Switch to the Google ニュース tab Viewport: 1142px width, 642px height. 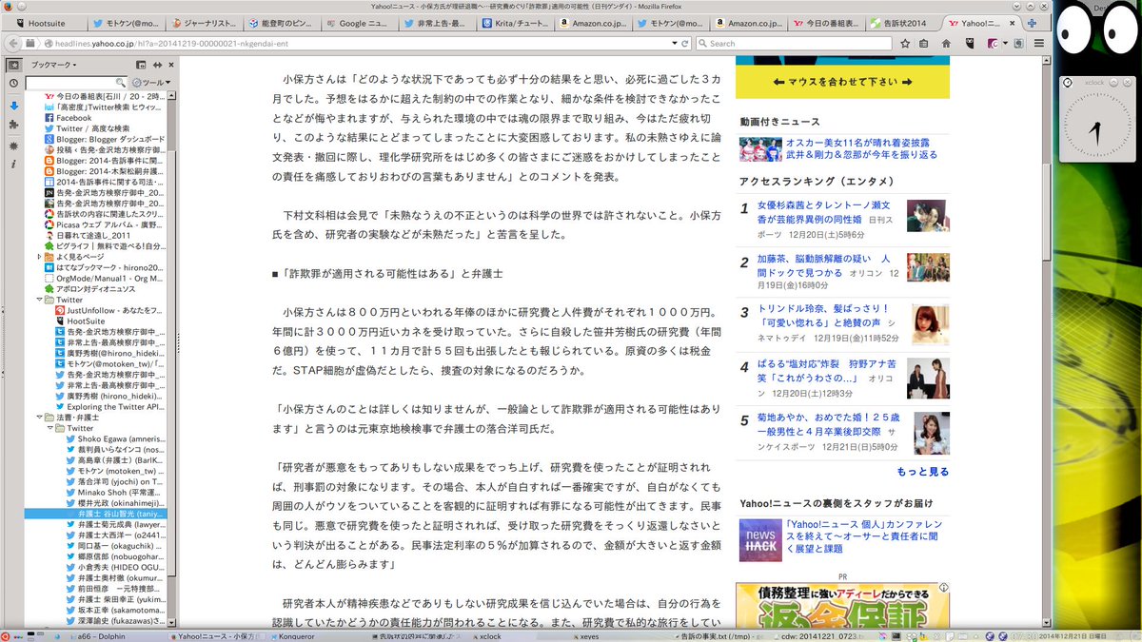point(360,22)
